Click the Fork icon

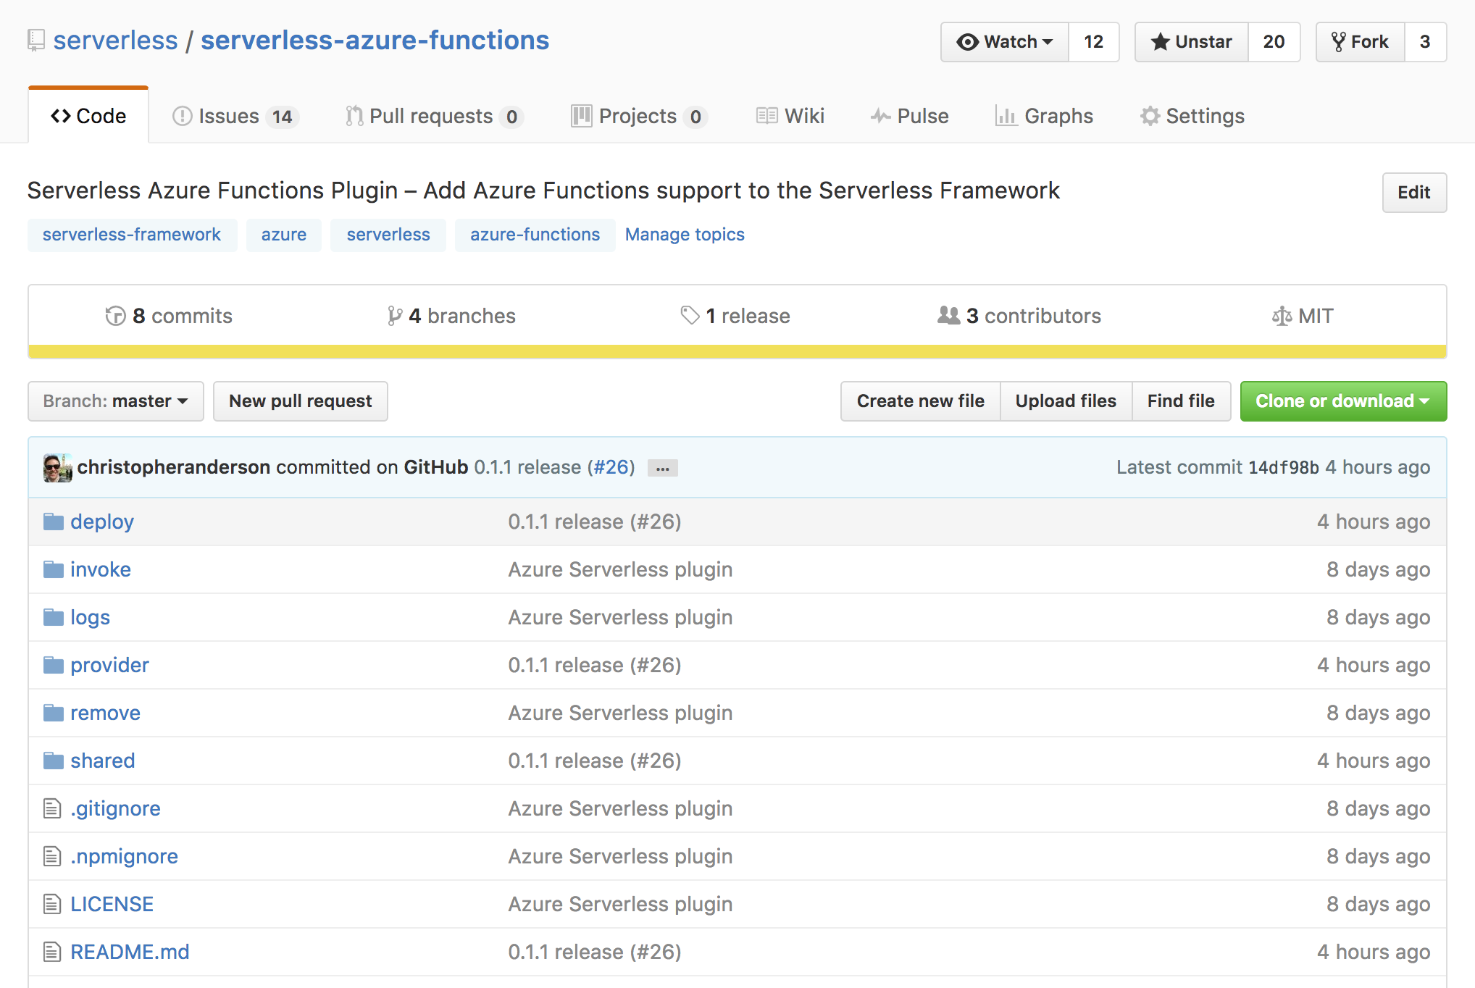(1340, 42)
